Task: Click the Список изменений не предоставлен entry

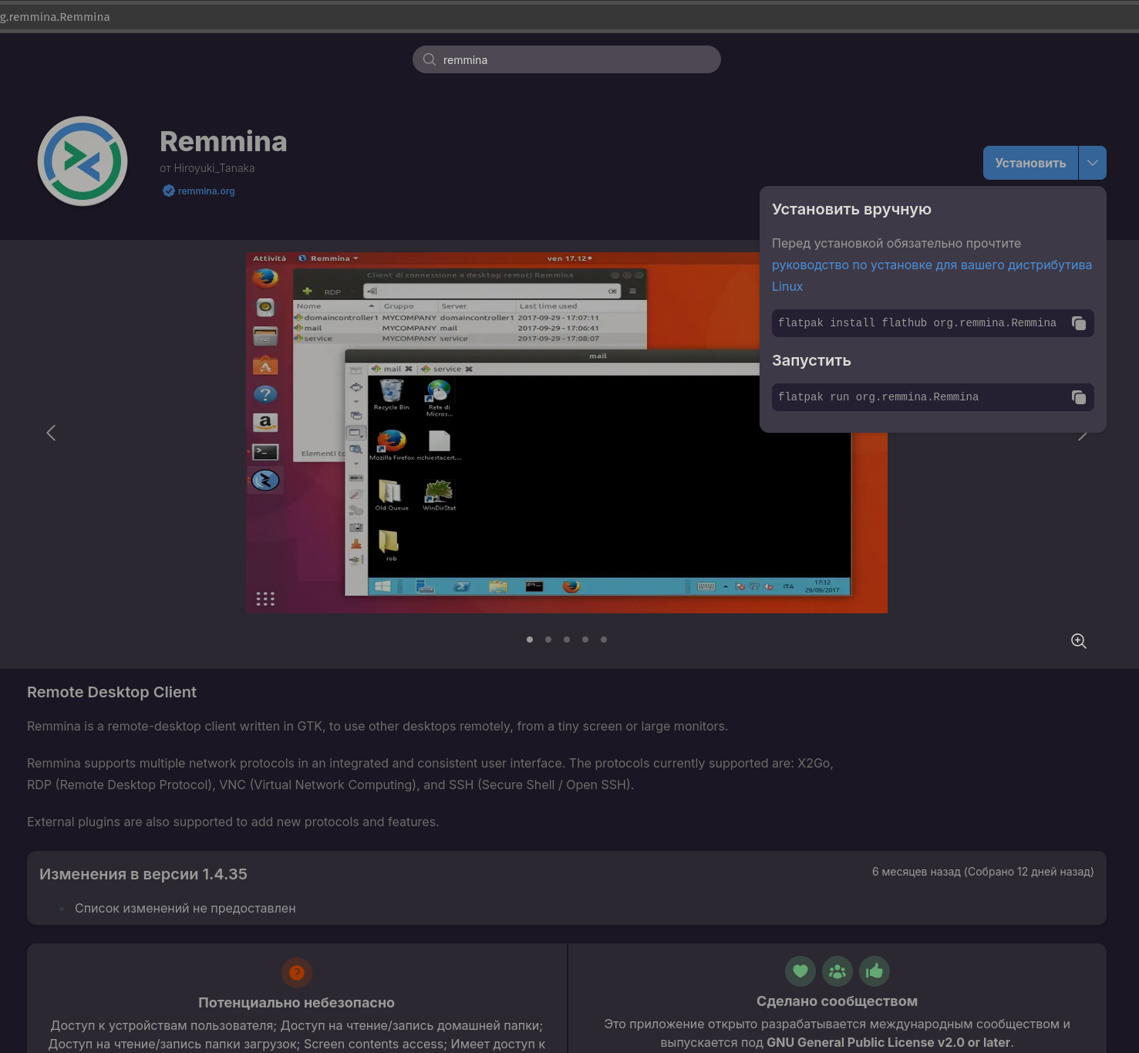Action: 185,908
